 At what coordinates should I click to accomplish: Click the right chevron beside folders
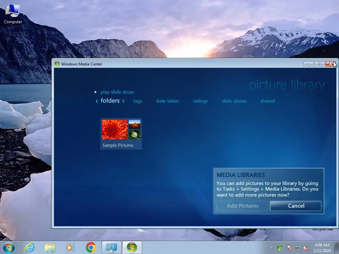[123, 101]
